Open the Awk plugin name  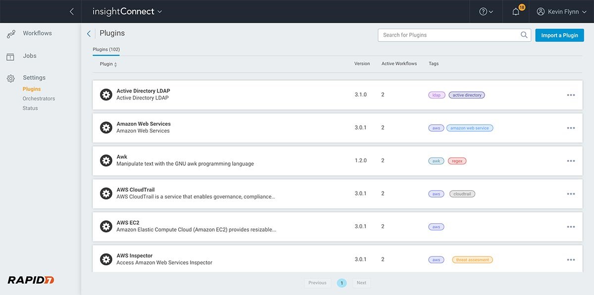(122, 157)
